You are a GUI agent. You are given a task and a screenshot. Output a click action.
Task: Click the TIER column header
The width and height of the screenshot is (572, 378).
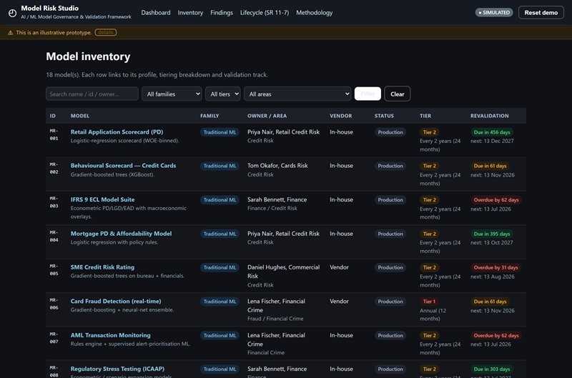[x=425, y=116]
